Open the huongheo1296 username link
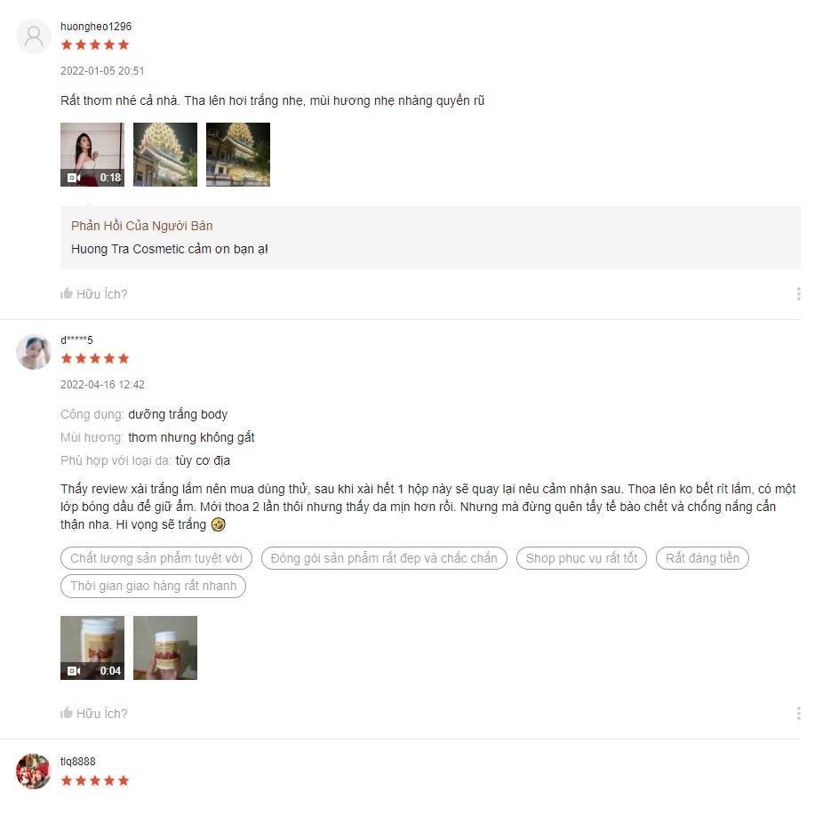The height and width of the screenshot is (815, 815). click(x=96, y=27)
